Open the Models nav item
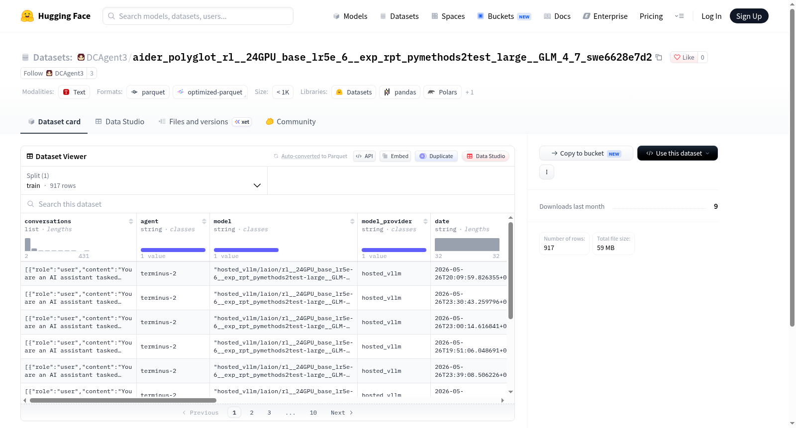 350,16
